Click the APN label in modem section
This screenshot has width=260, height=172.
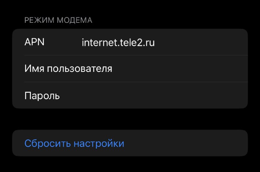click(x=34, y=42)
